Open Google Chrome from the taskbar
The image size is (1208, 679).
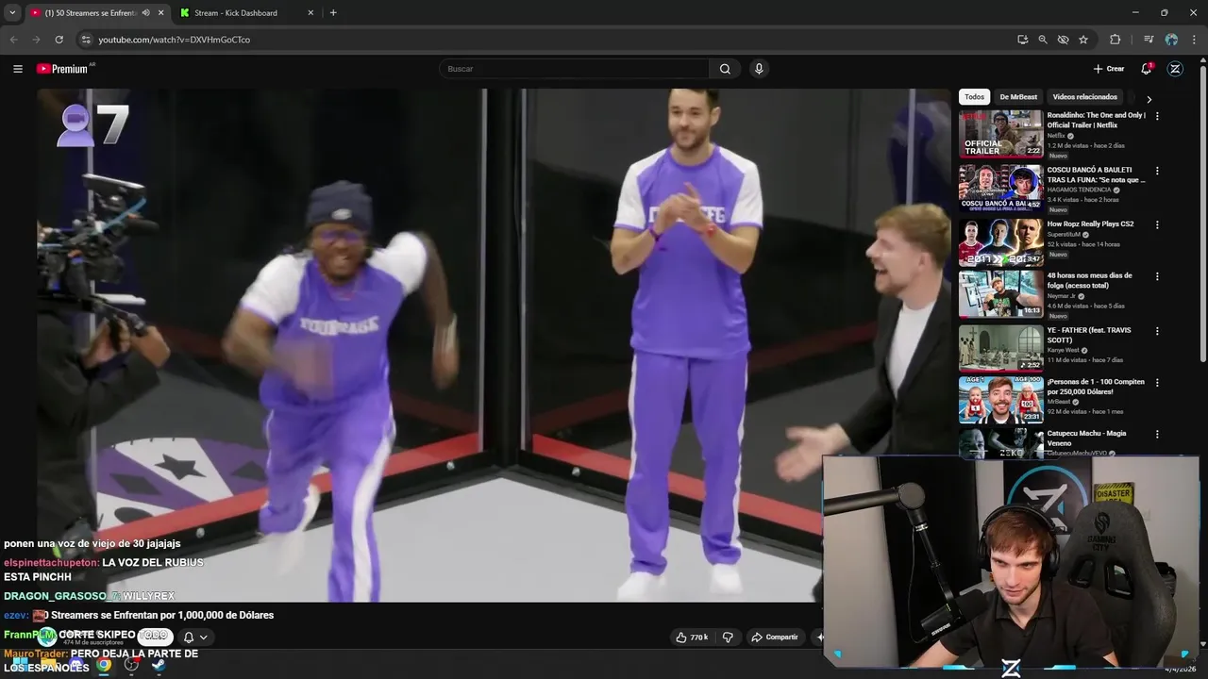click(x=104, y=665)
